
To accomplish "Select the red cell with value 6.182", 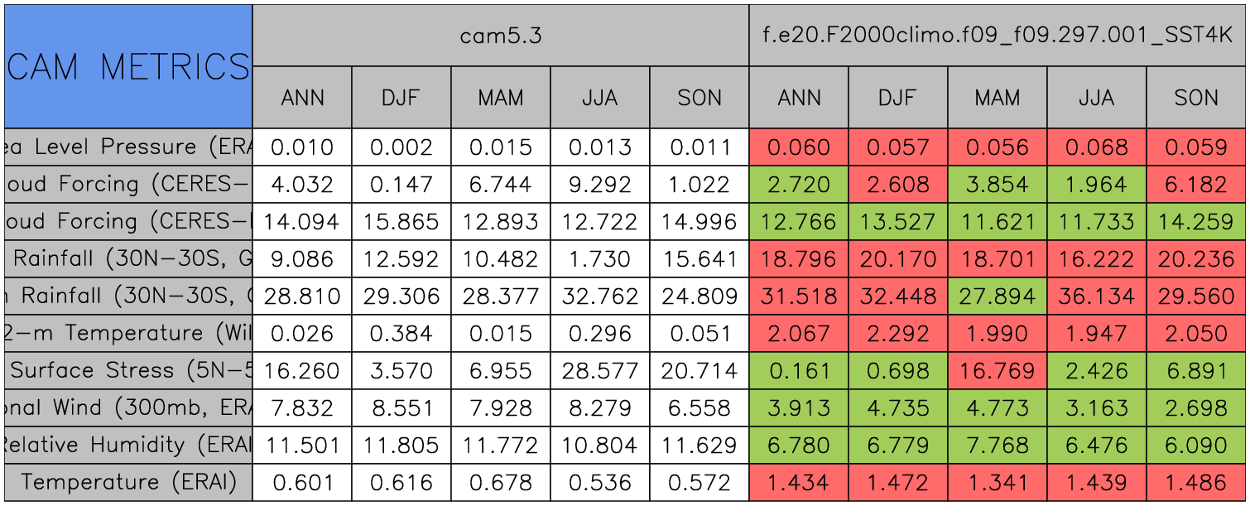I will tap(1196, 185).
